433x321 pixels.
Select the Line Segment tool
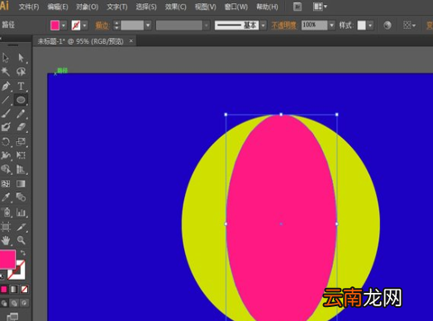[6, 100]
